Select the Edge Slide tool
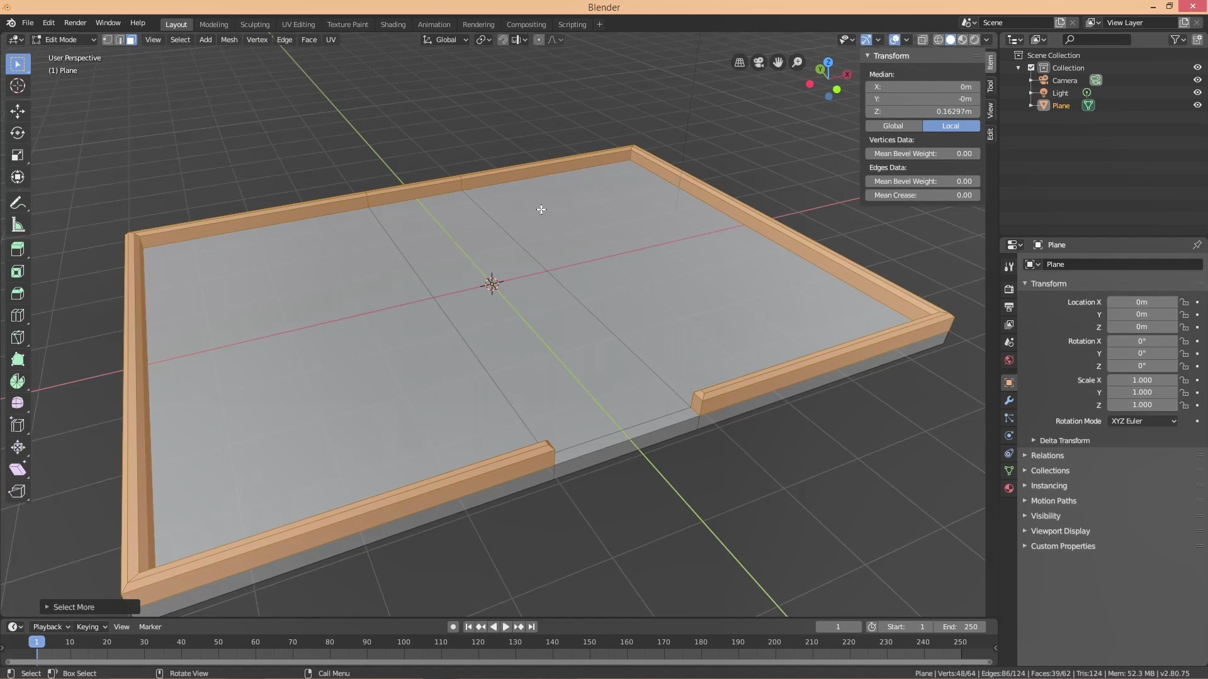Screen dimensions: 1208x679 point(18,425)
